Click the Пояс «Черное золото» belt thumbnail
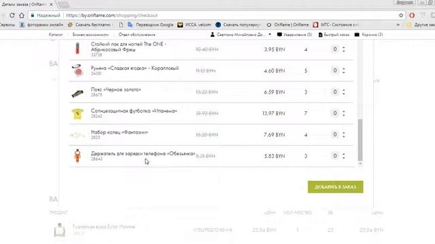The width and height of the screenshot is (435, 244). click(77, 94)
